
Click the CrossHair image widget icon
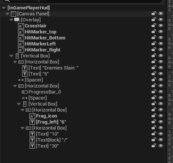[x=21, y=26]
